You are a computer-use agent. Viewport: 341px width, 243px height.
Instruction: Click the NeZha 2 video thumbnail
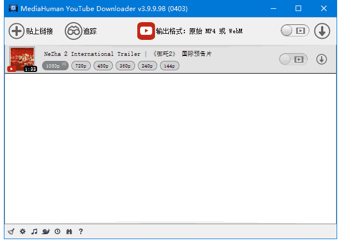22,59
